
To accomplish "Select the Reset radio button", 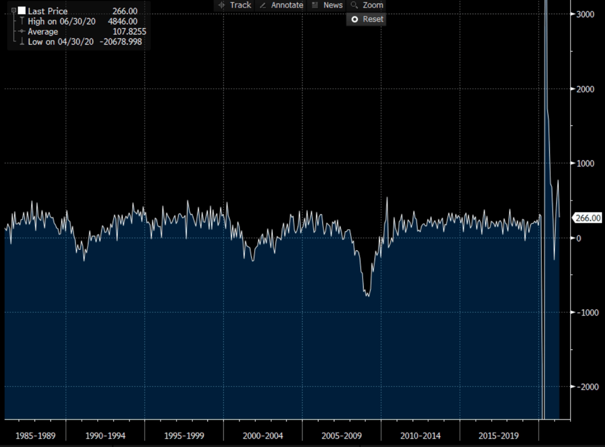I will click(354, 19).
